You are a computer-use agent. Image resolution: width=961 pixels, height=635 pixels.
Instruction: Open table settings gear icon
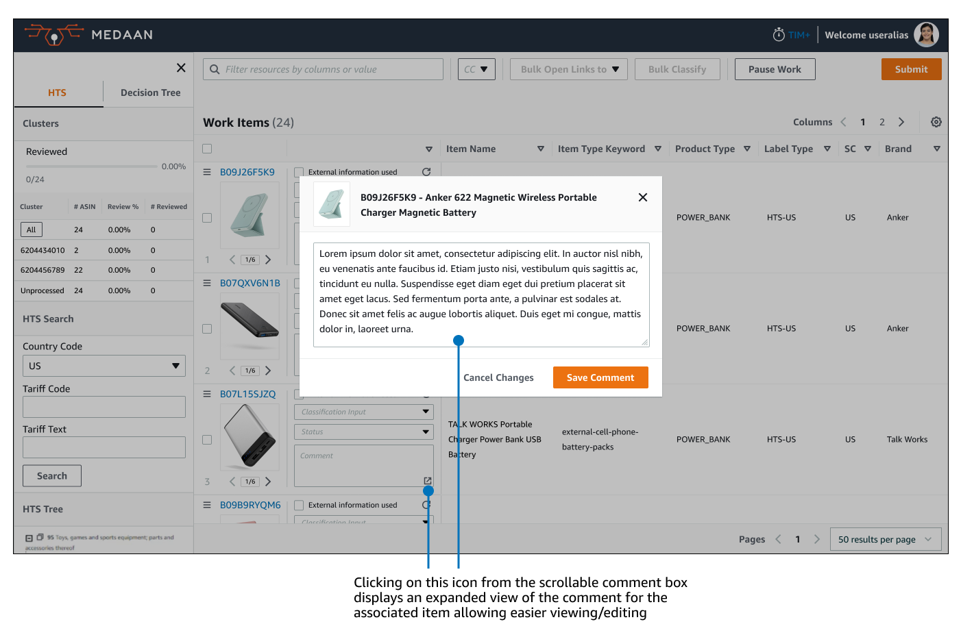(936, 122)
